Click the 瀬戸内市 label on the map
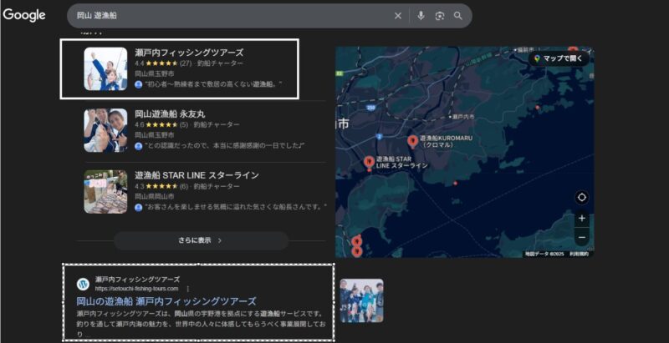 click(462, 116)
